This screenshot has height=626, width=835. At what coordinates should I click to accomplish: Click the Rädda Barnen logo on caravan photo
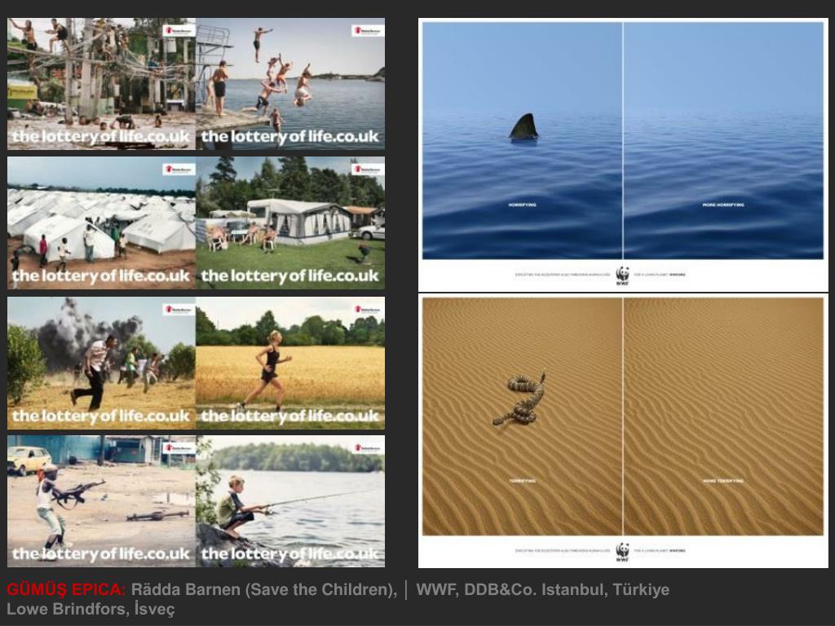click(368, 170)
